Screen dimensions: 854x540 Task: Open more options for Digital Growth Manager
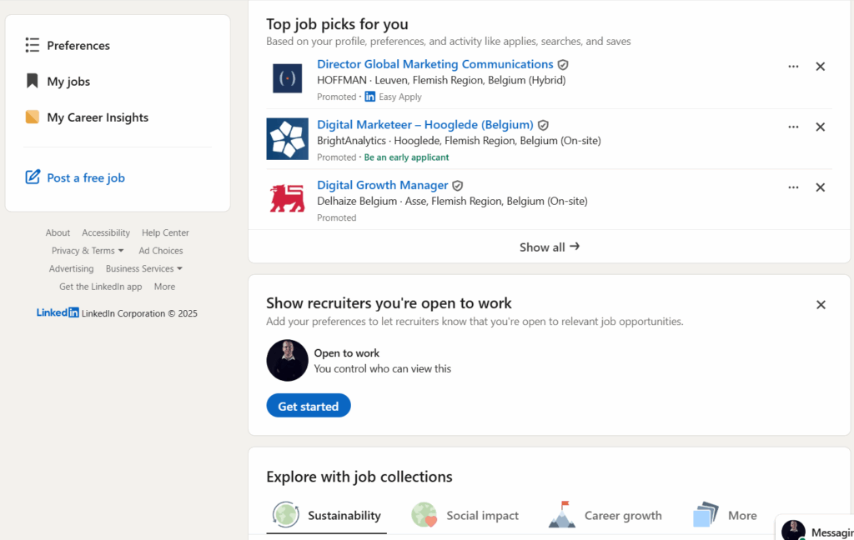tap(793, 187)
